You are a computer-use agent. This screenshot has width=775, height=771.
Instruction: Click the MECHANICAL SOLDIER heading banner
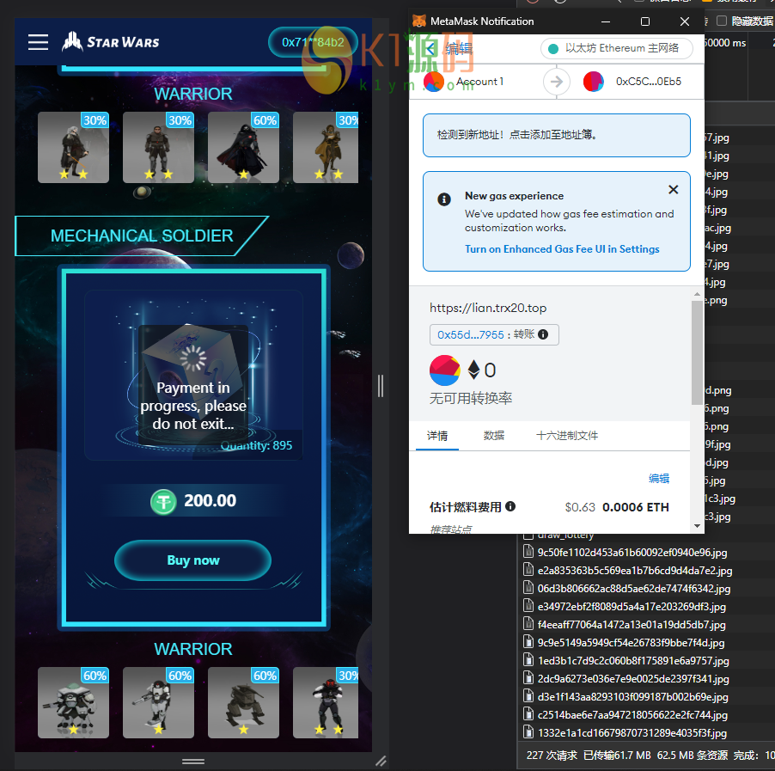142,236
